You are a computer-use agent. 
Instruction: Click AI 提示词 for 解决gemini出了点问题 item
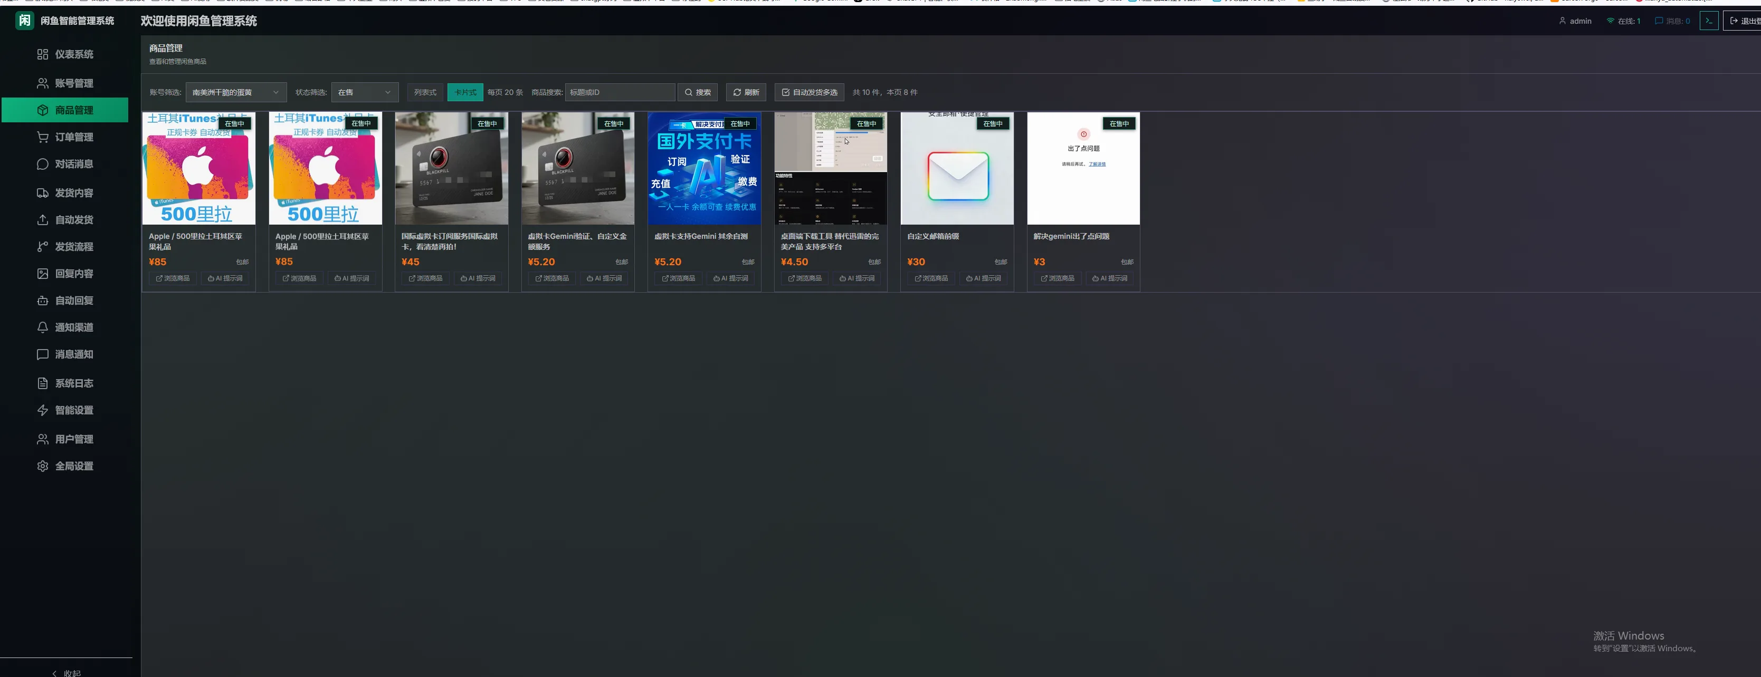click(x=1110, y=279)
